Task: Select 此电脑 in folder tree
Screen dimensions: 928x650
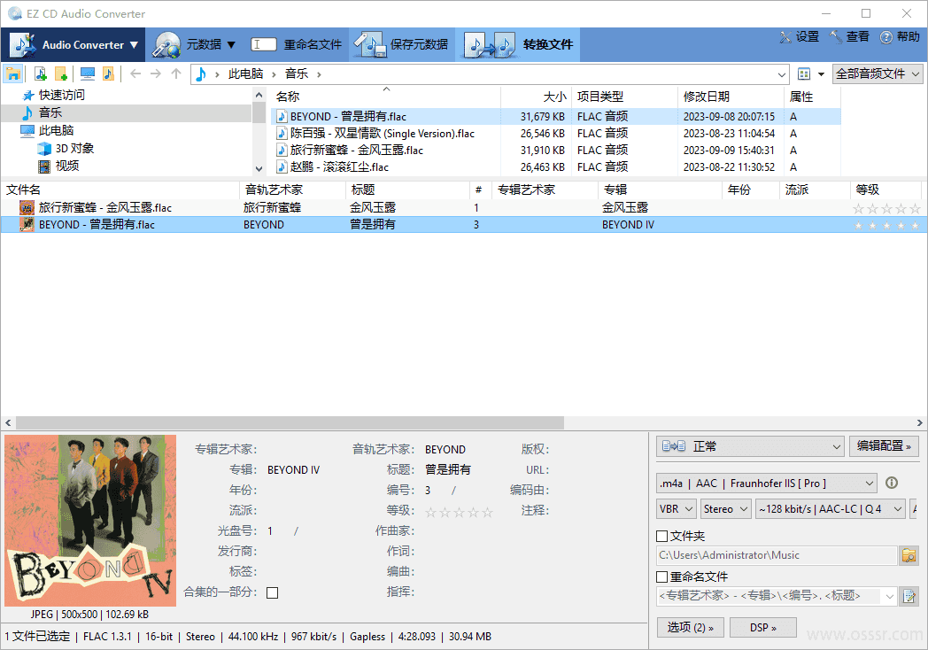Action: [x=47, y=130]
